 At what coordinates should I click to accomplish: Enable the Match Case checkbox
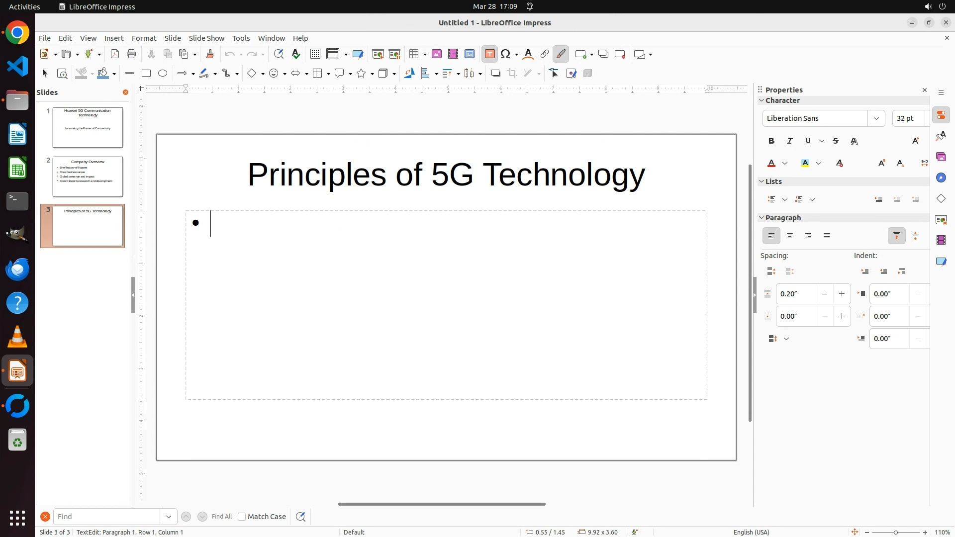[242, 517]
